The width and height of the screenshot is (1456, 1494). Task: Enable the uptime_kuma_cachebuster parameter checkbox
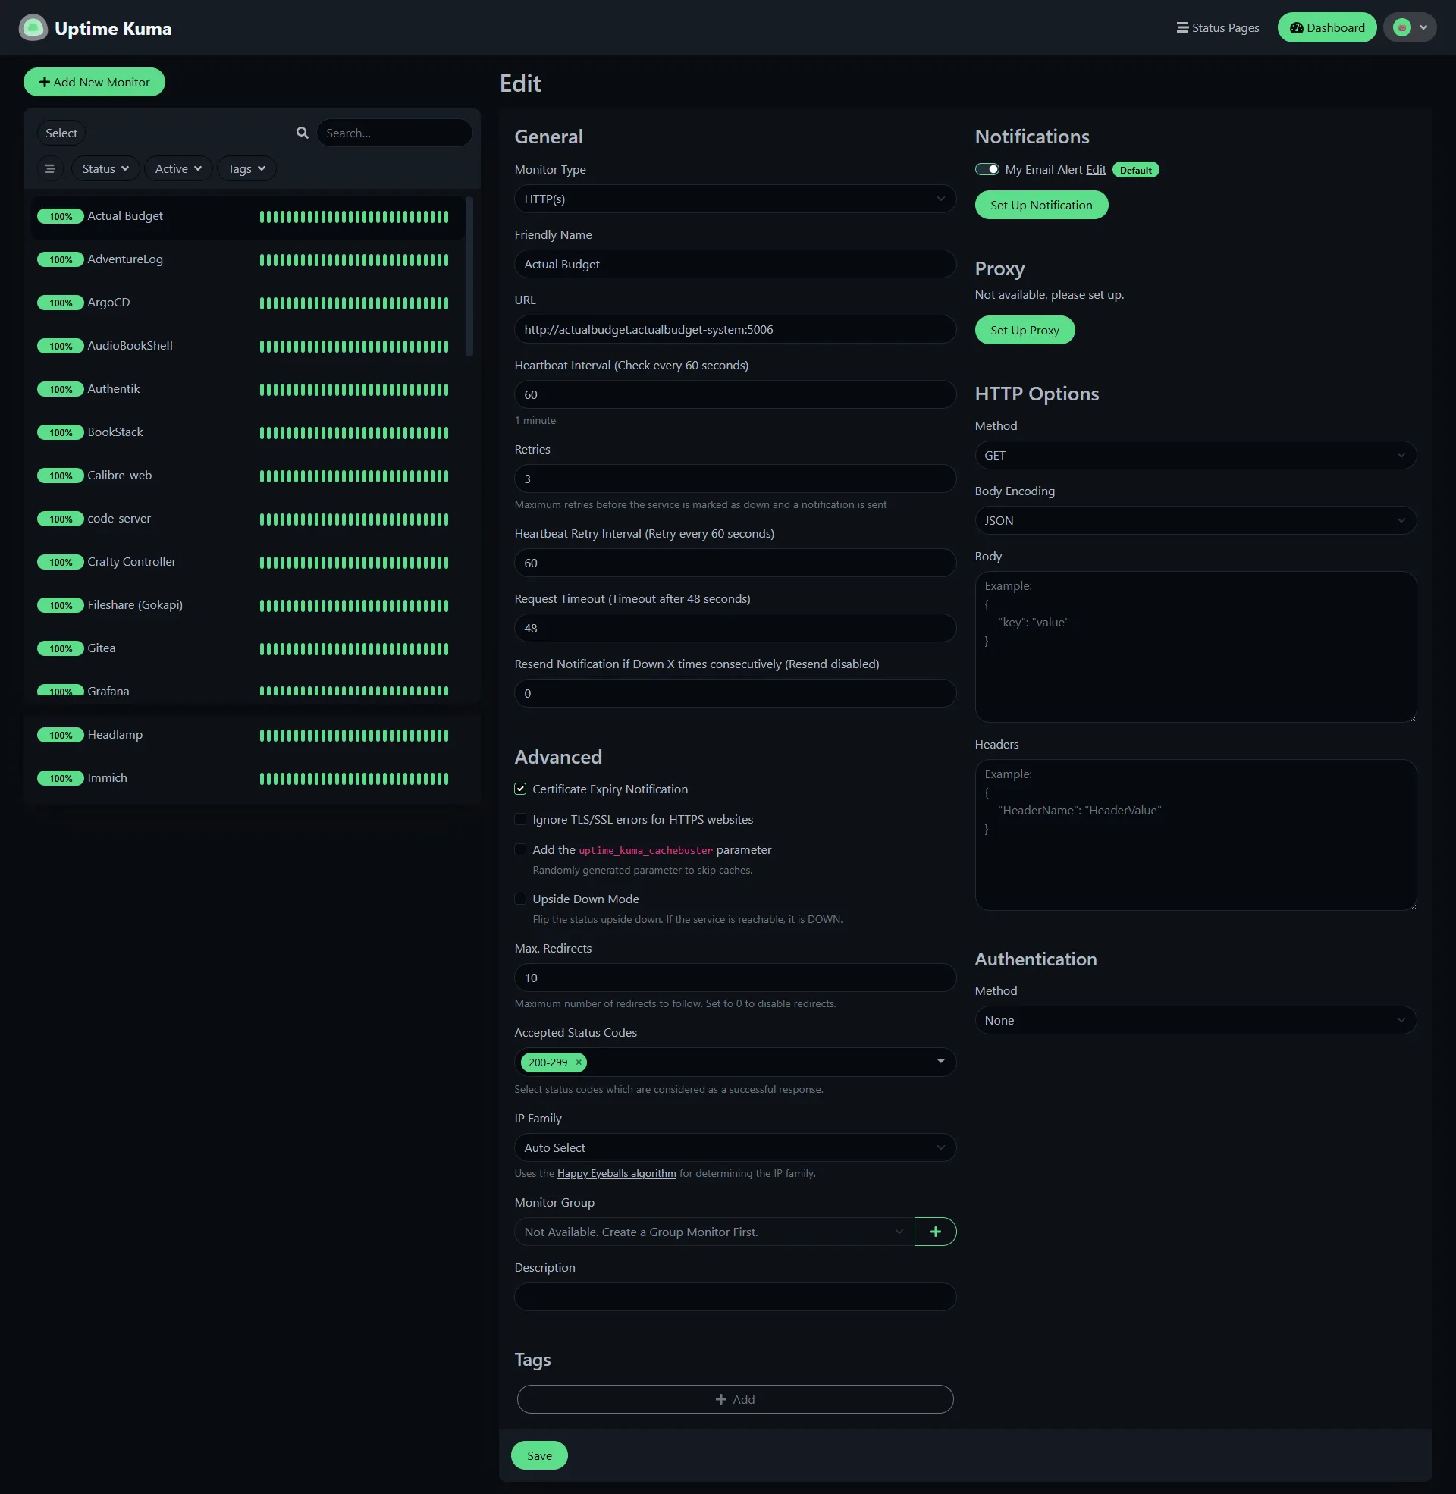(x=520, y=850)
